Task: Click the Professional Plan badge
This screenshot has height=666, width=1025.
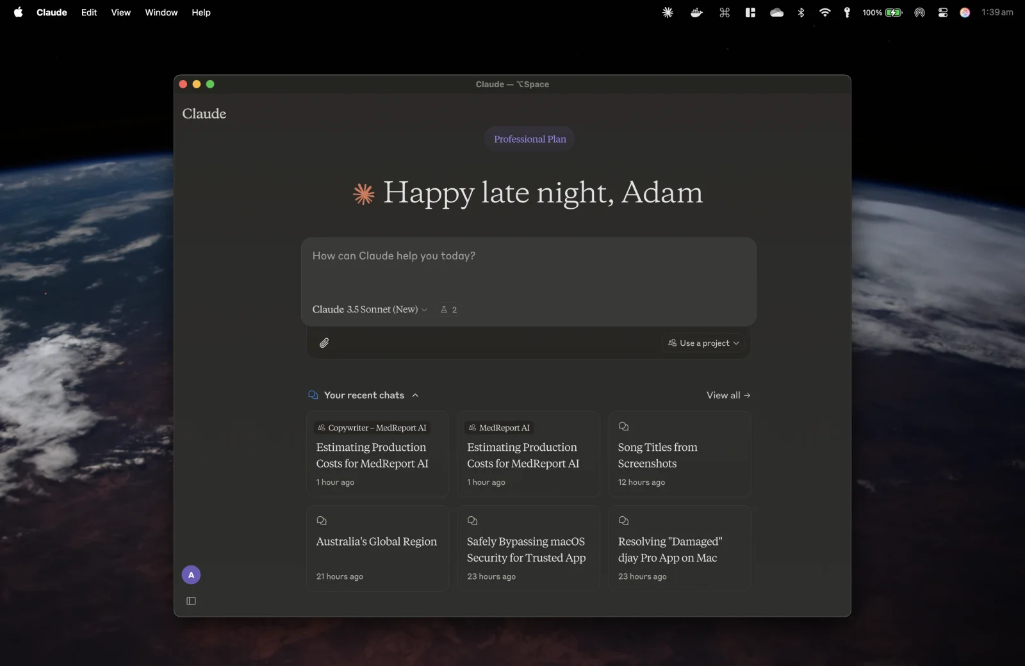Action: (530, 139)
